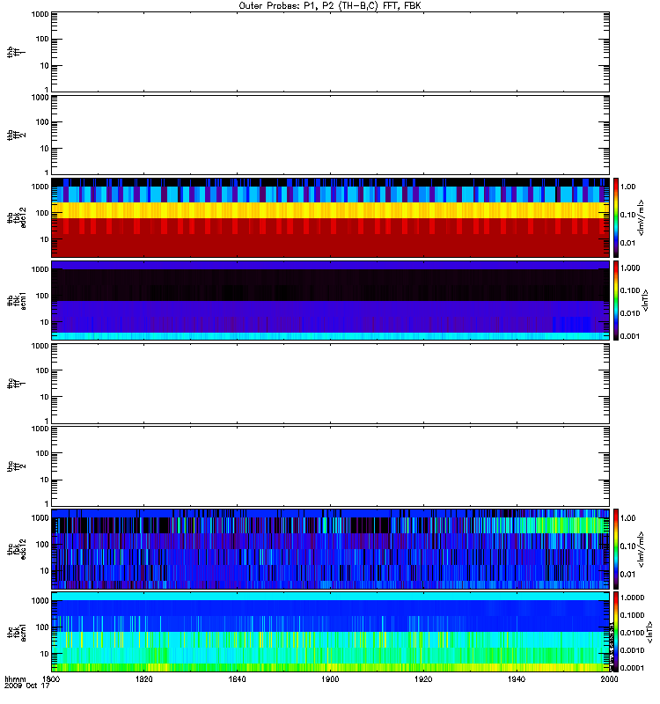
Task: Click the "thb fbk edc12" y-axis label
Action: tap(16, 217)
